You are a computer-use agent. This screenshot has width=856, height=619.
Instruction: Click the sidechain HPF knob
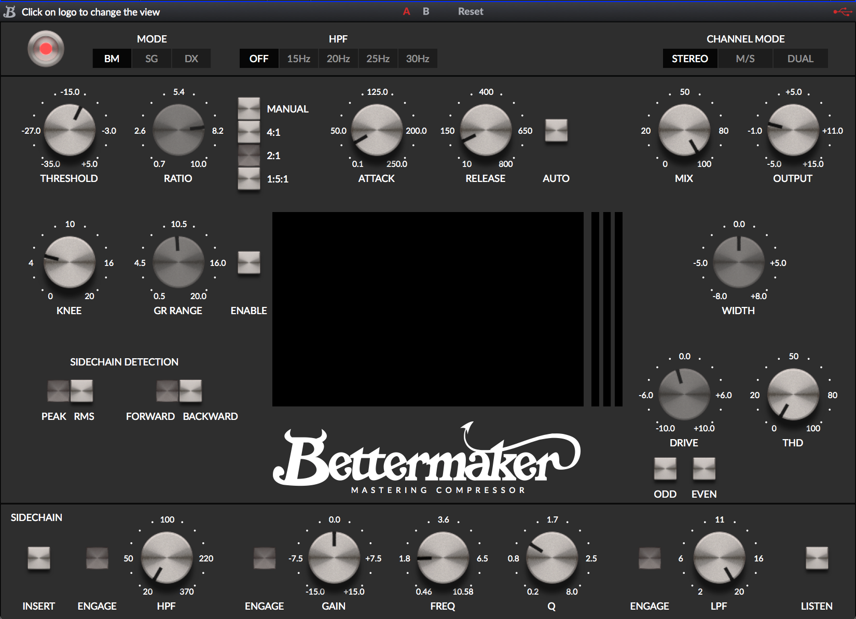click(x=167, y=558)
